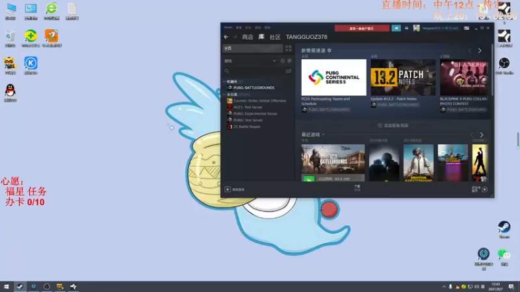Expand the tangguoz378 account dropdown

point(440,28)
